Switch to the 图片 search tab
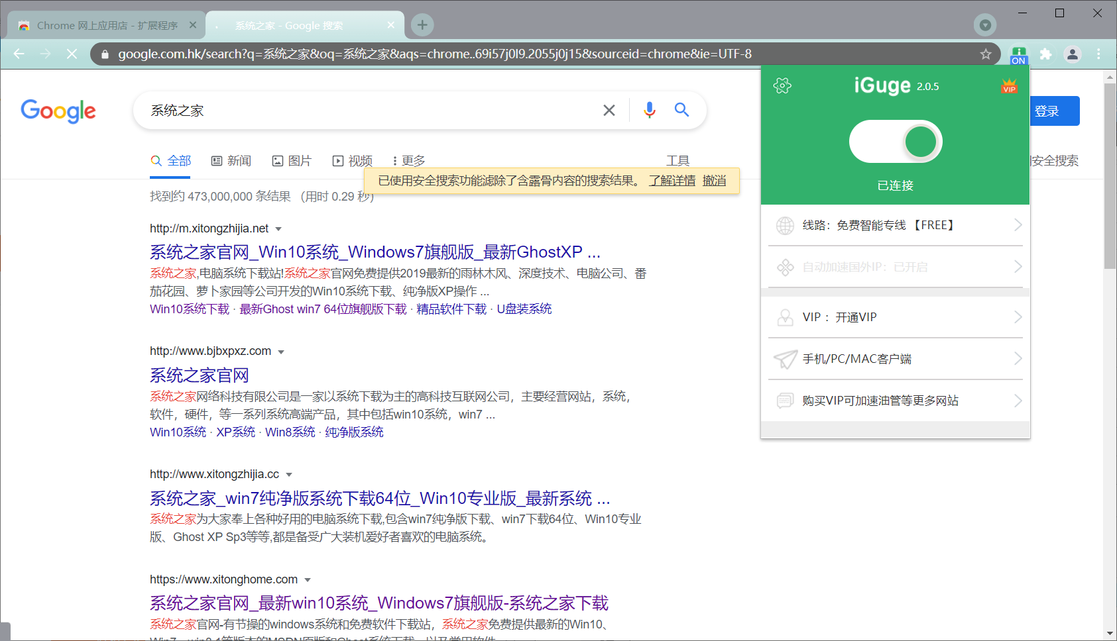The image size is (1117, 641). (x=292, y=160)
